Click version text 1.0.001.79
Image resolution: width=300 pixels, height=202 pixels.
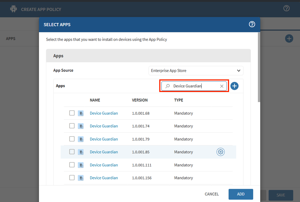(141, 139)
